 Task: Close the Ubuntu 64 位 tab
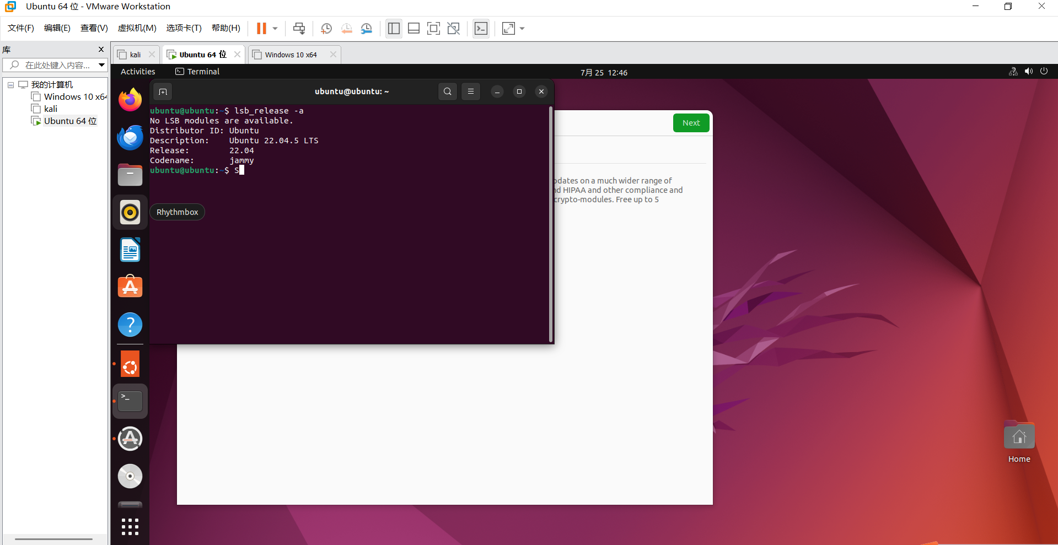coord(237,55)
